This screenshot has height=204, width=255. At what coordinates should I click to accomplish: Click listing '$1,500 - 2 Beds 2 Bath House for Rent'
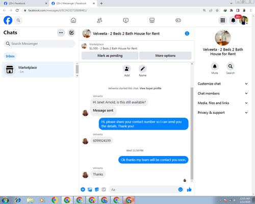tap(113, 48)
